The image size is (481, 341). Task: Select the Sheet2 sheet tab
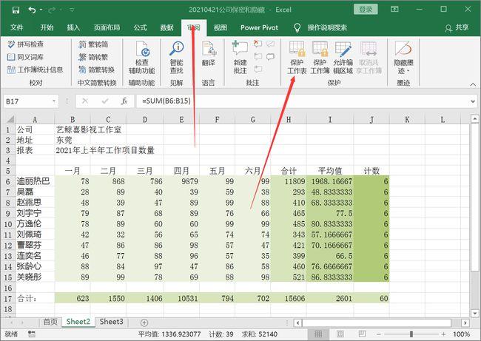pyautogui.click(x=78, y=322)
